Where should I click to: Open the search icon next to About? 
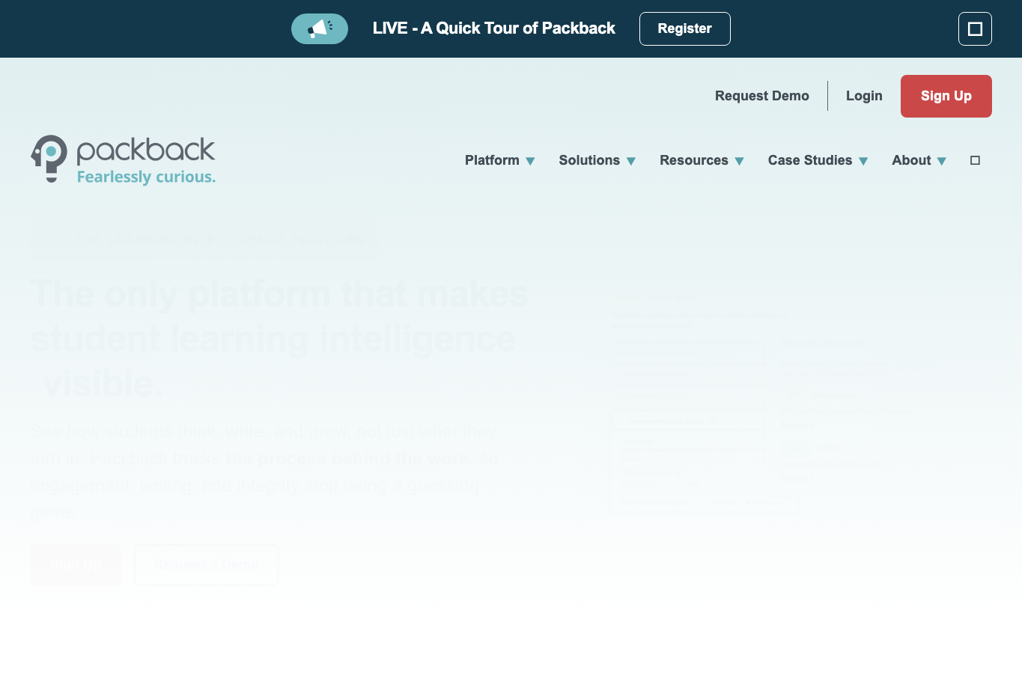click(975, 160)
